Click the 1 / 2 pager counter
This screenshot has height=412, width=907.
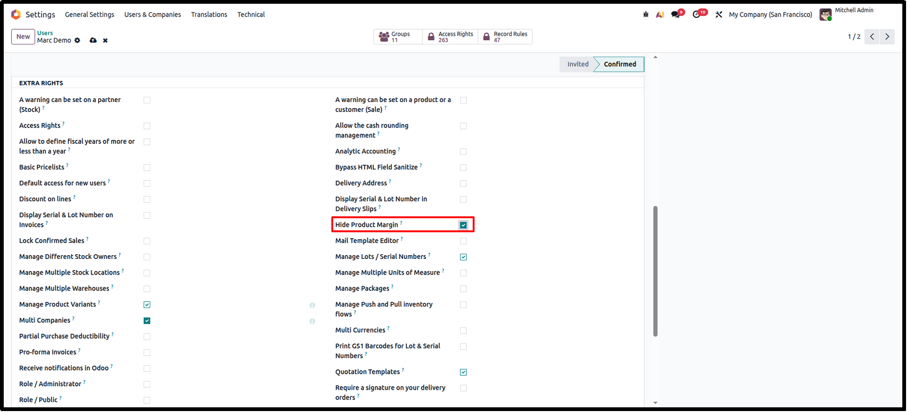(854, 36)
